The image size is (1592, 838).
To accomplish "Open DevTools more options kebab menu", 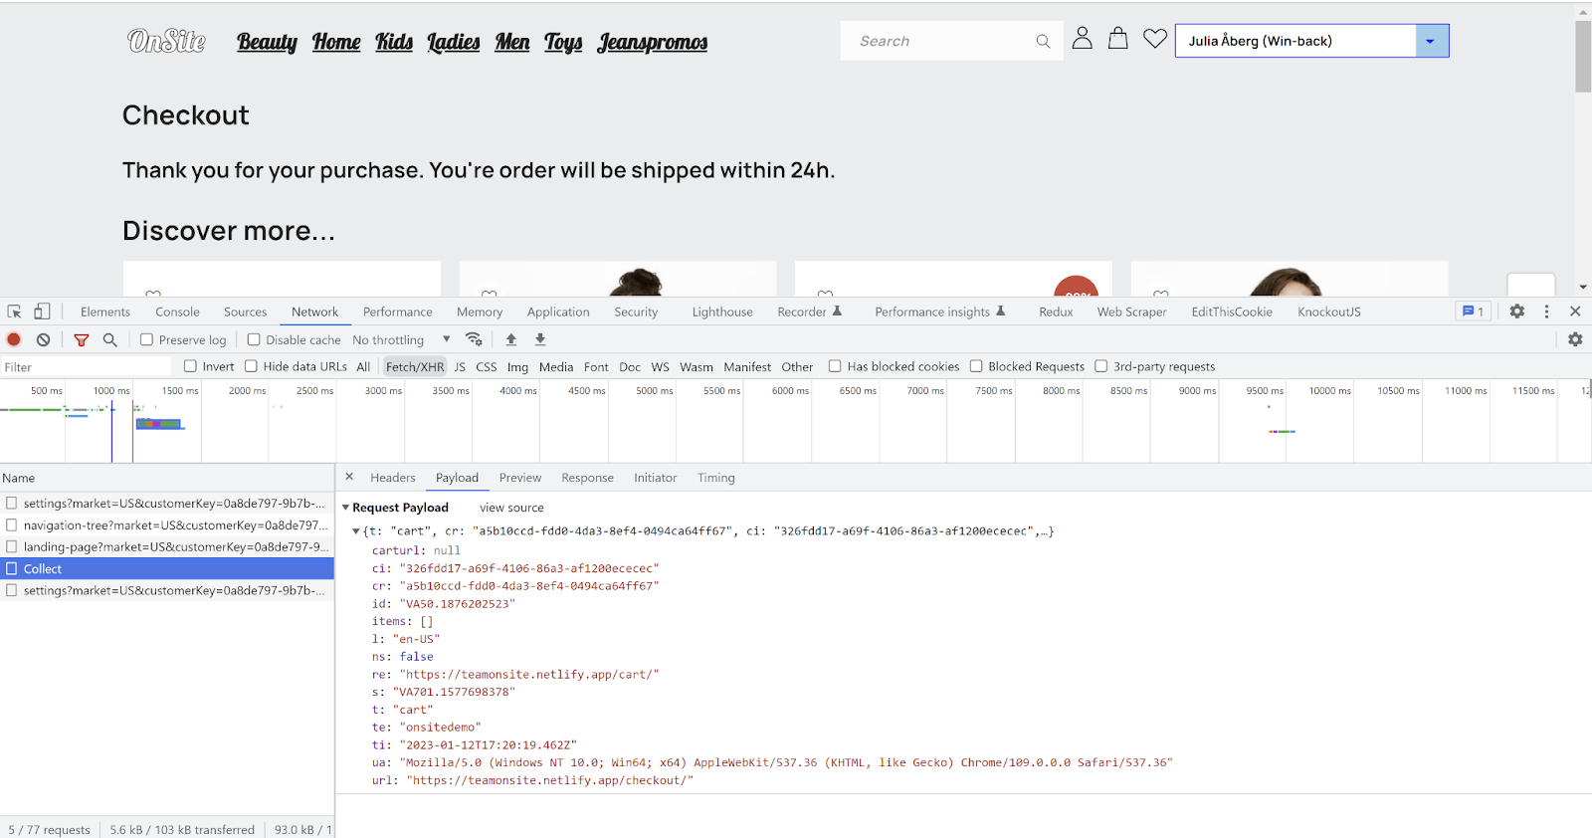I will 1546,312.
